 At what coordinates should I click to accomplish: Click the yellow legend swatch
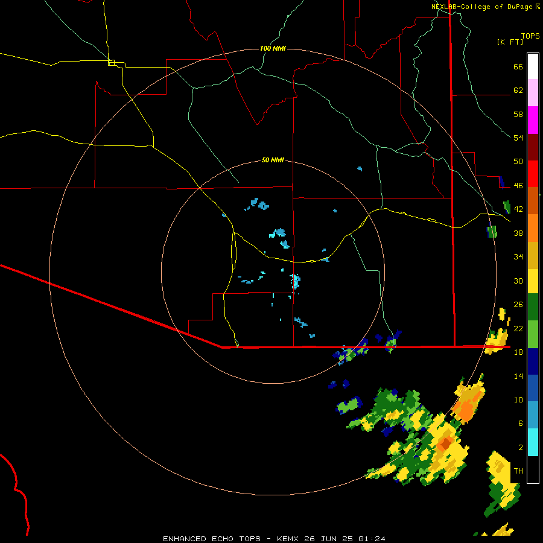[x=533, y=281]
